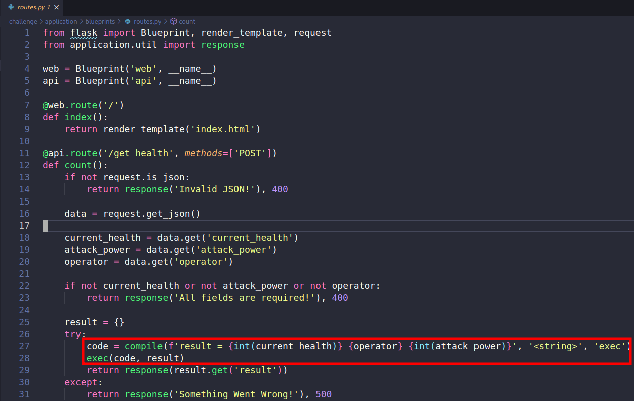Click the method symbol icon beside count
Screen dimensions: 634x401
coord(173,21)
